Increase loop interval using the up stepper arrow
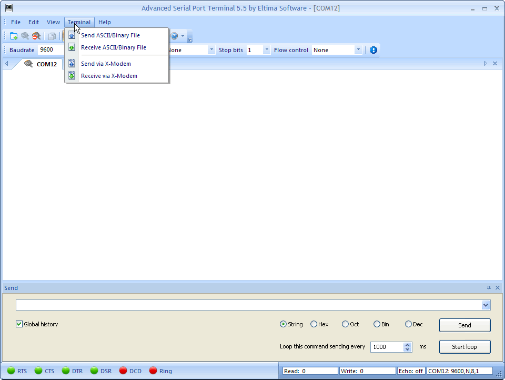The height and width of the screenshot is (380, 505). pyautogui.click(x=407, y=344)
